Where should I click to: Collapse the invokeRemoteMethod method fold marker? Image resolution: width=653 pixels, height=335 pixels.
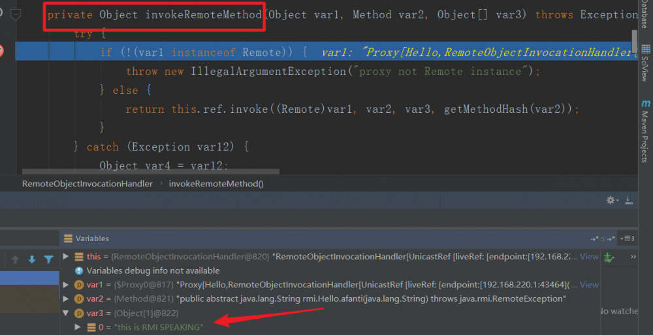coord(16,15)
